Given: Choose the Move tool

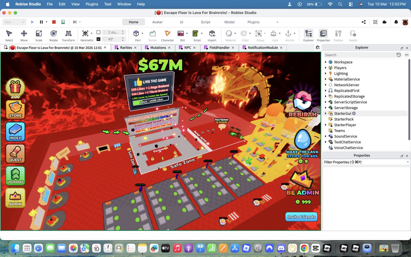Looking at the screenshot, I should pyautogui.click(x=24, y=35).
